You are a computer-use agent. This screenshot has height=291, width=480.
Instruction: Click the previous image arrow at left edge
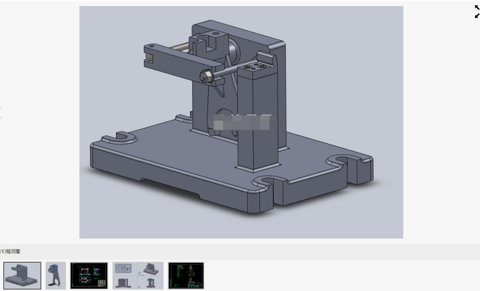coord(1,113)
